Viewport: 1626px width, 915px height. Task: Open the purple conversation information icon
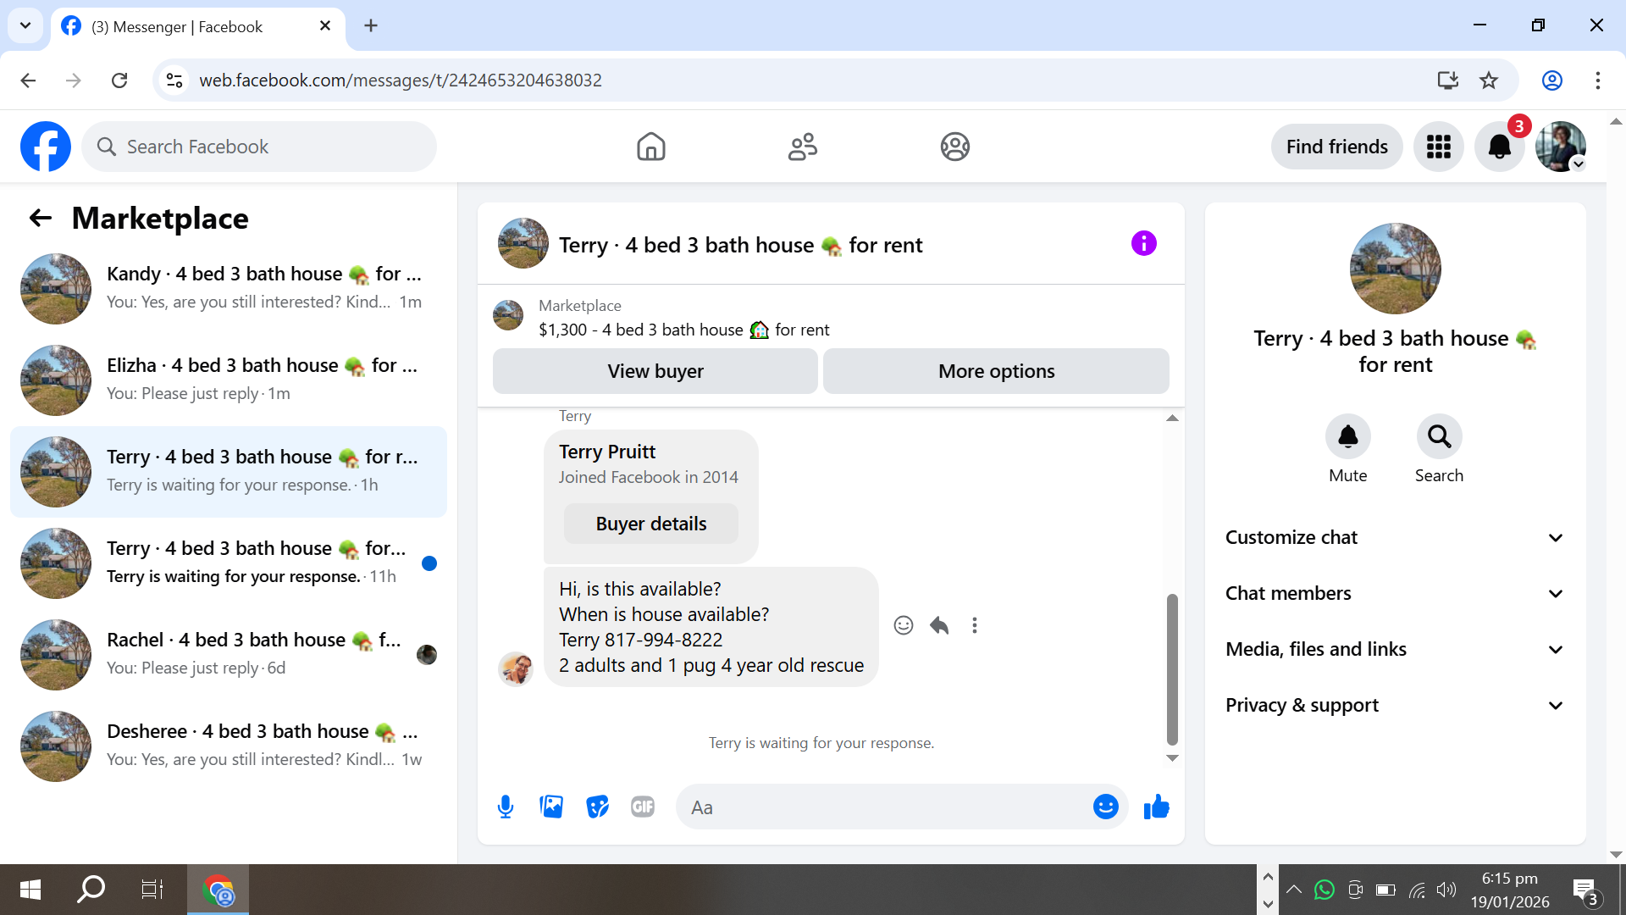[x=1143, y=244]
